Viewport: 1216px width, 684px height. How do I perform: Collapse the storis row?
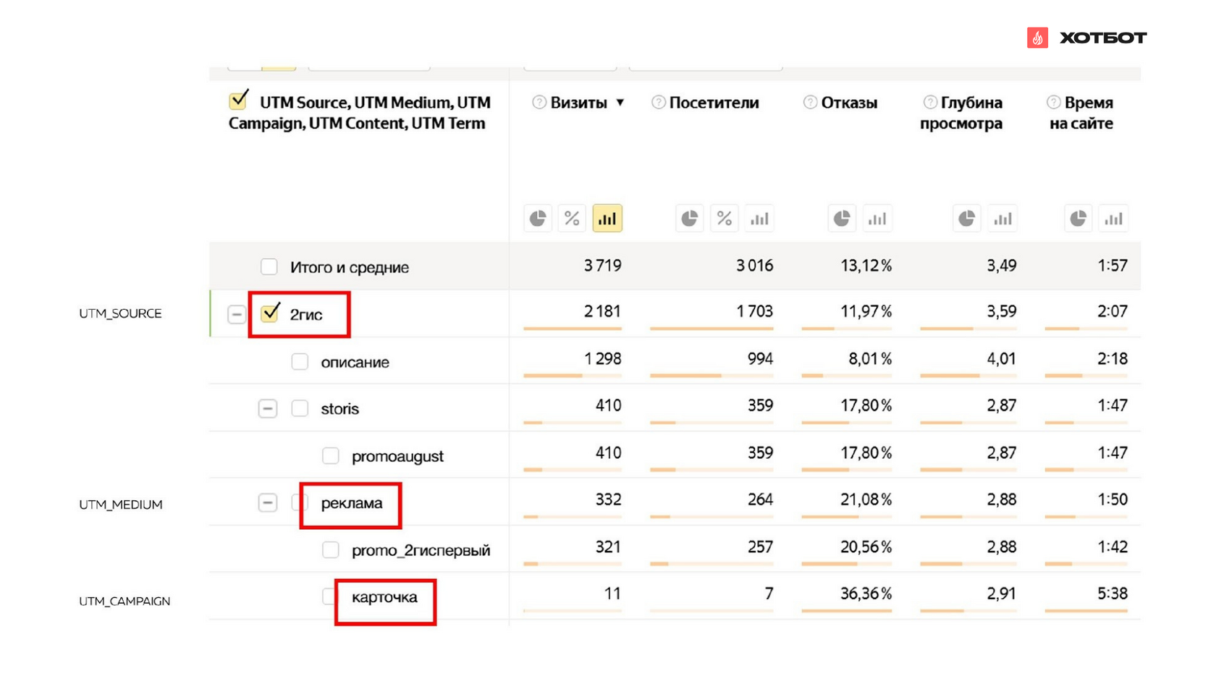(x=267, y=409)
